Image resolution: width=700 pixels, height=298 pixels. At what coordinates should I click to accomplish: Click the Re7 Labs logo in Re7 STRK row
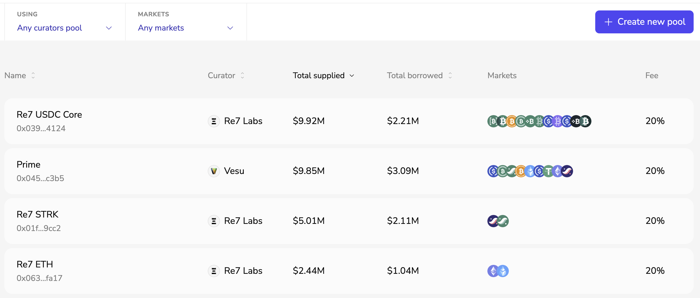pos(214,221)
